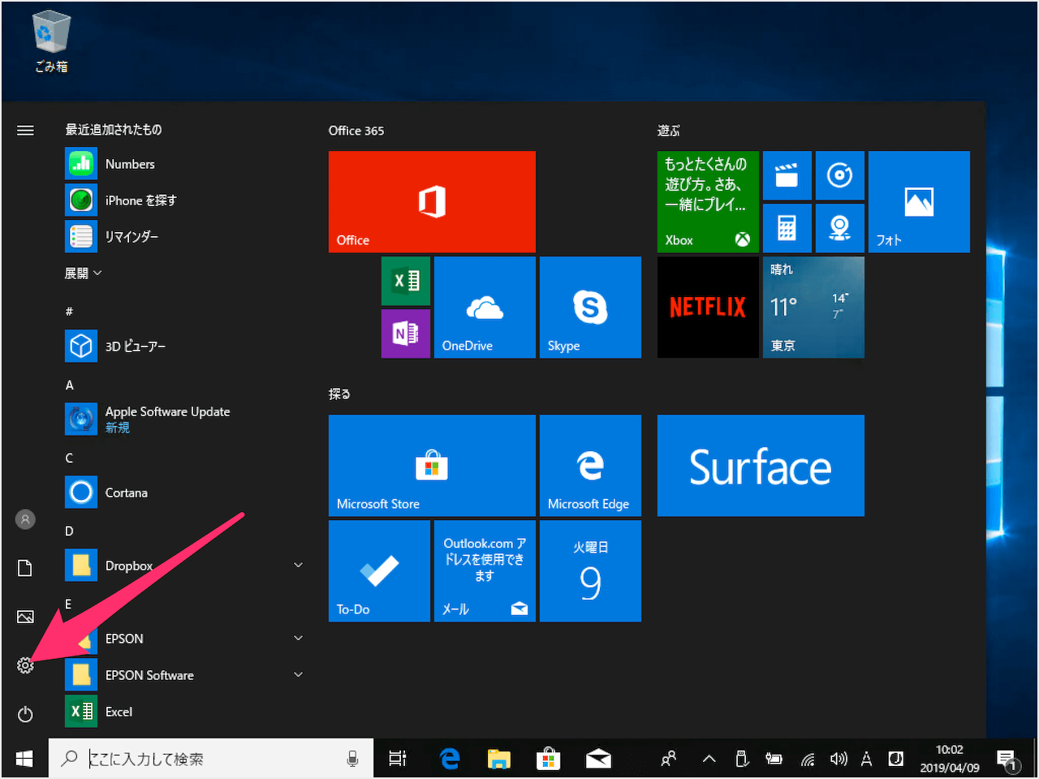Click the letter E group header
The width and height of the screenshot is (1039, 779).
69,604
